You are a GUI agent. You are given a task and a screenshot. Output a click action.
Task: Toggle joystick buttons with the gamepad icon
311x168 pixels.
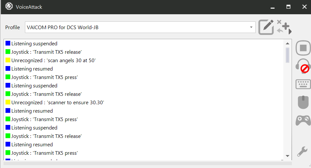tap(303, 120)
